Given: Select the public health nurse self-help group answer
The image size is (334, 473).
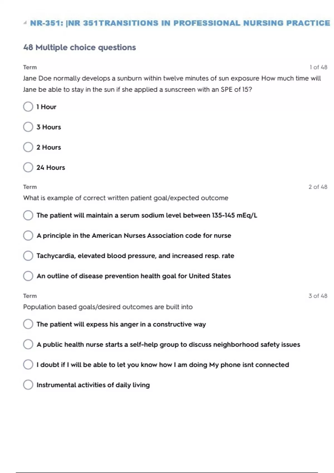Looking at the screenshot, I should point(28,344).
